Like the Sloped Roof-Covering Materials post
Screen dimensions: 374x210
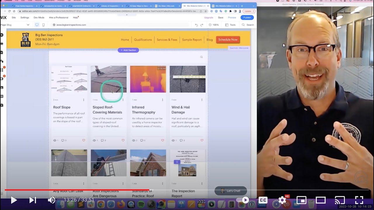click(x=123, y=140)
